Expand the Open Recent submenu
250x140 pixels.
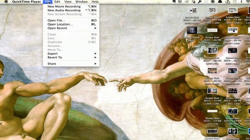(71, 28)
